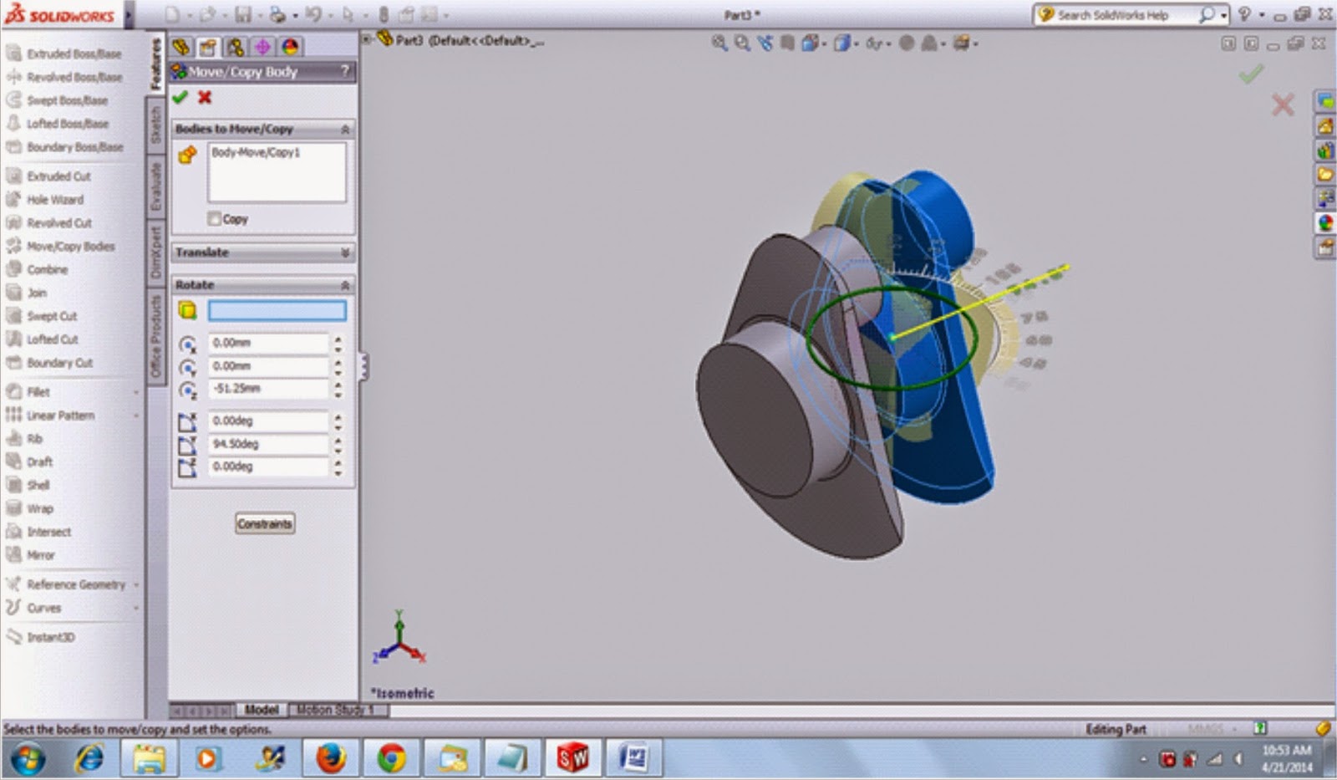Open the Hole Wizard tool
The image size is (1337, 780).
(x=55, y=200)
